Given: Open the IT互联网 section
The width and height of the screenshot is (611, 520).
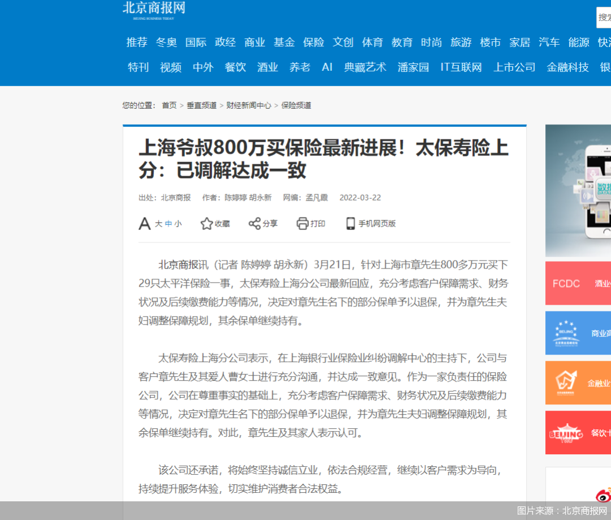Looking at the screenshot, I should click(461, 67).
